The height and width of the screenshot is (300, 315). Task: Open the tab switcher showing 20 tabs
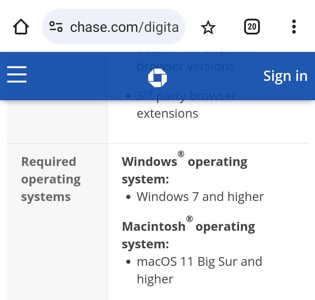coord(252,27)
